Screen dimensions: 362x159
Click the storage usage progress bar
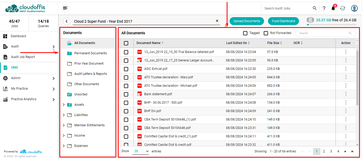332,25
